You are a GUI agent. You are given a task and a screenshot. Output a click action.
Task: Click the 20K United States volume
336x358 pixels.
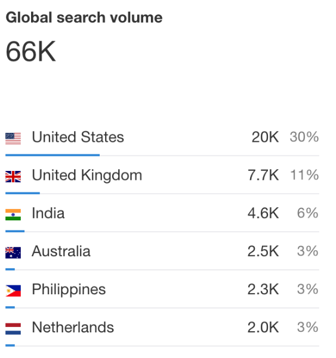point(265,137)
